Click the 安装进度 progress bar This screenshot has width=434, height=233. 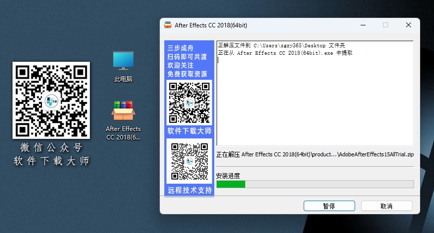click(315, 184)
